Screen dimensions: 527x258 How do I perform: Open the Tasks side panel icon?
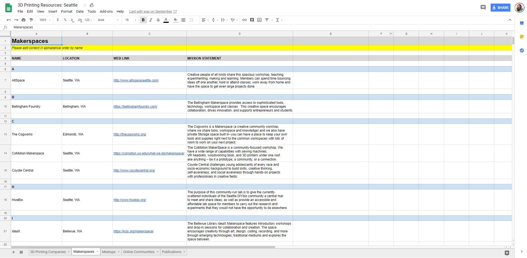coord(521,50)
